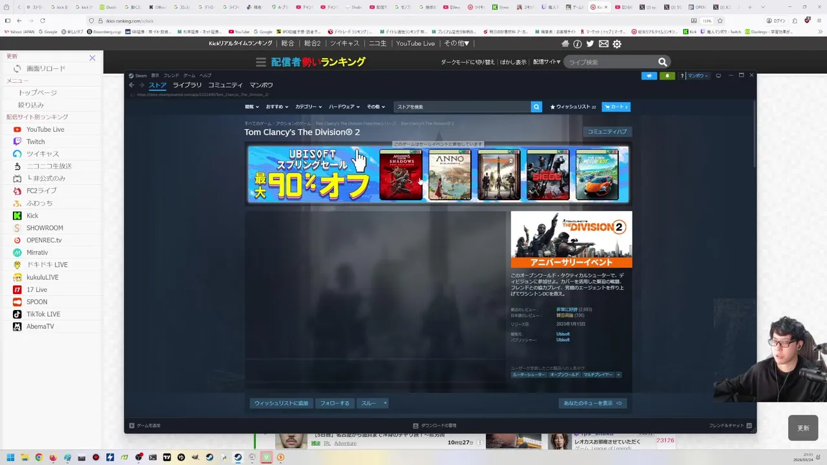
Task: Click the store search magnifier button
Action: [536, 107]
